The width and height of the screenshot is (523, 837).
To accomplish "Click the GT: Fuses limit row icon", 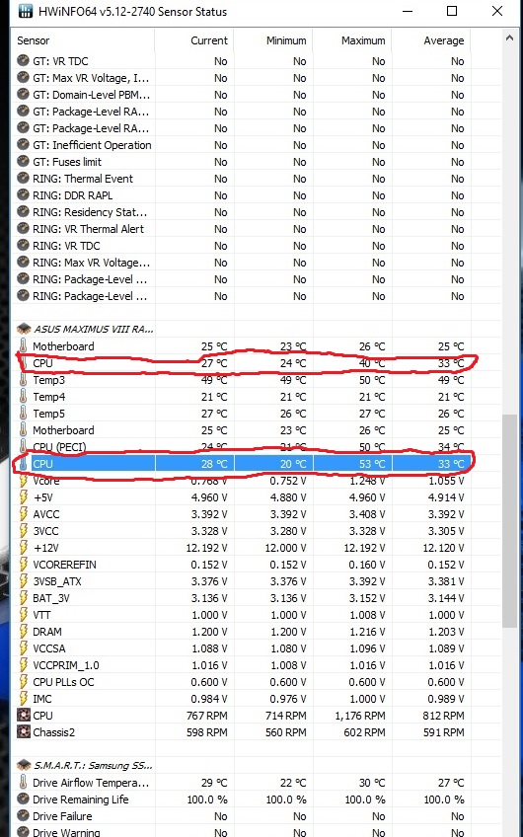I will coord(23,162).
